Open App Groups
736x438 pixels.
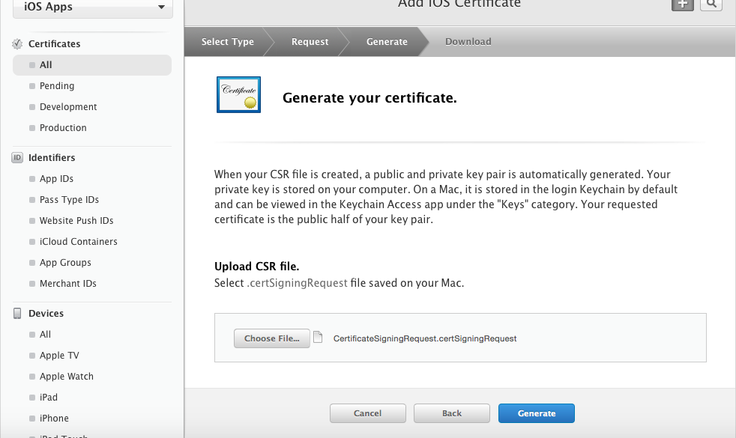pyautogui.click(x=65, y=263)
